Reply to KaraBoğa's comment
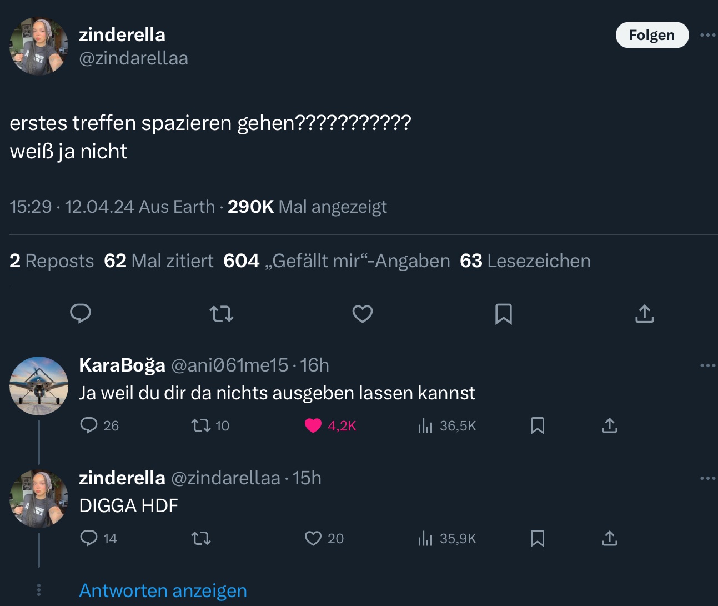This screenshot has height=606, width=718. [89, 425]
